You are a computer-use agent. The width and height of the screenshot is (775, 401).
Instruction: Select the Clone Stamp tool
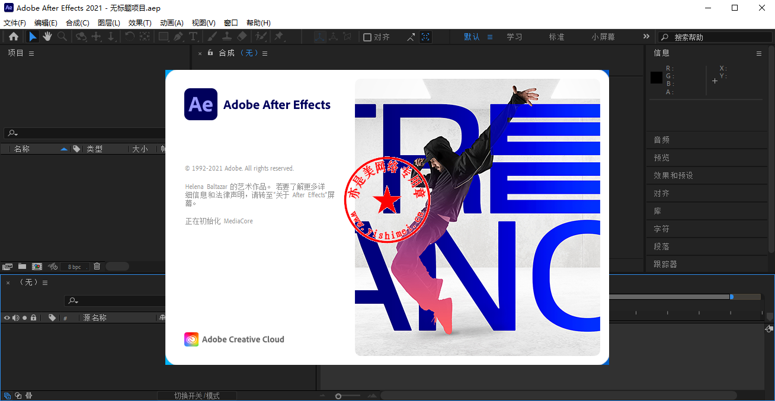click(x=226, y=37)
